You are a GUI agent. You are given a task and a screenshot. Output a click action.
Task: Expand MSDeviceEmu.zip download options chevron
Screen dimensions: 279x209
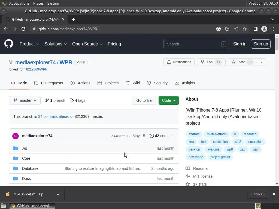click(x=58, y=194)
